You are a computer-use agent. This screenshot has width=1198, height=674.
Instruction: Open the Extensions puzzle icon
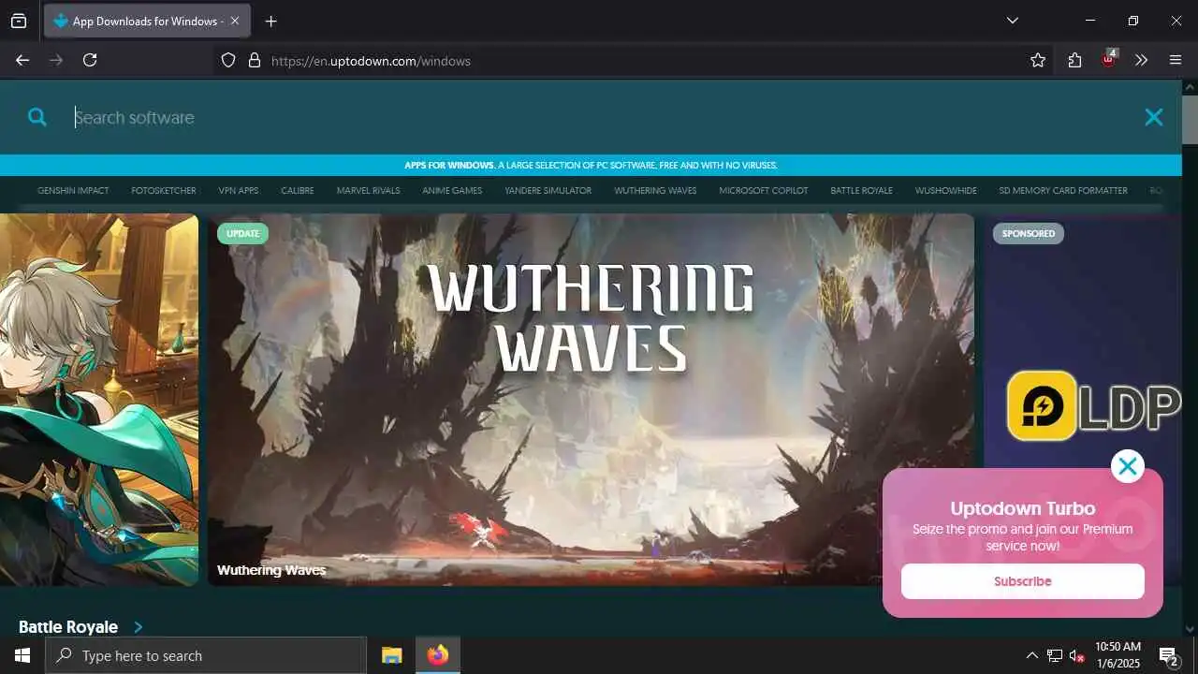pos(1074,60)
